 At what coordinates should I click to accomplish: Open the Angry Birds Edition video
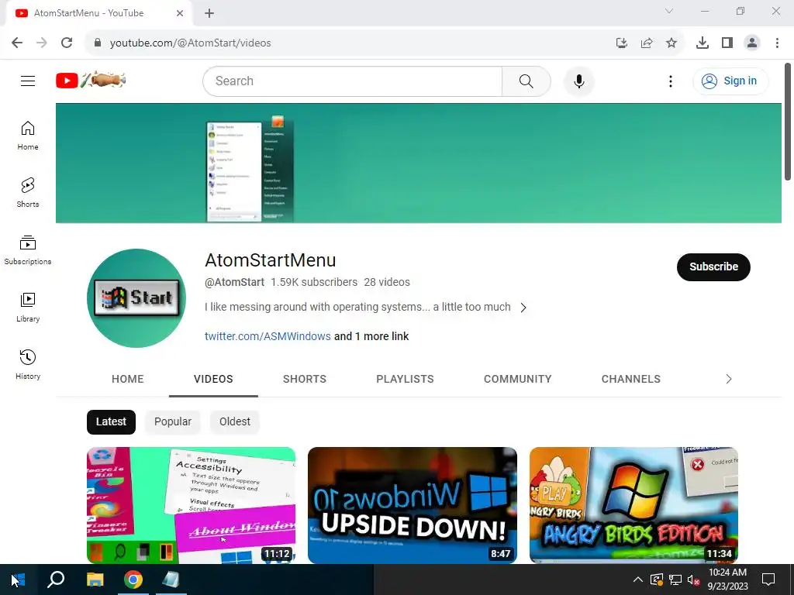click(633, 505)
